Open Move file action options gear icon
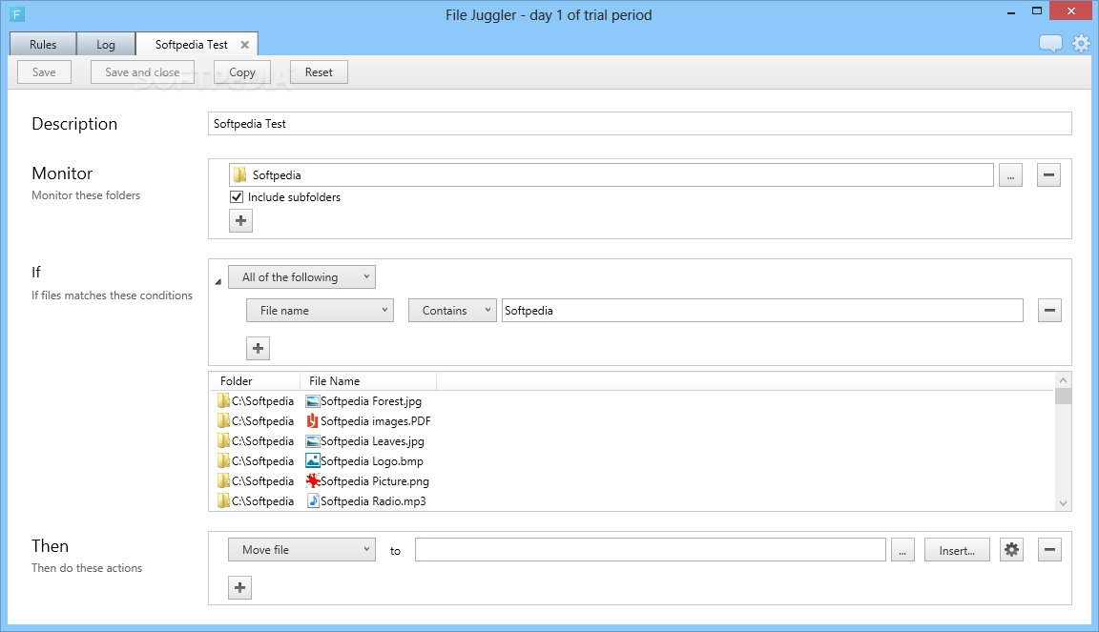This screenshot has width=1099, height=632. tap(1011, 550)
